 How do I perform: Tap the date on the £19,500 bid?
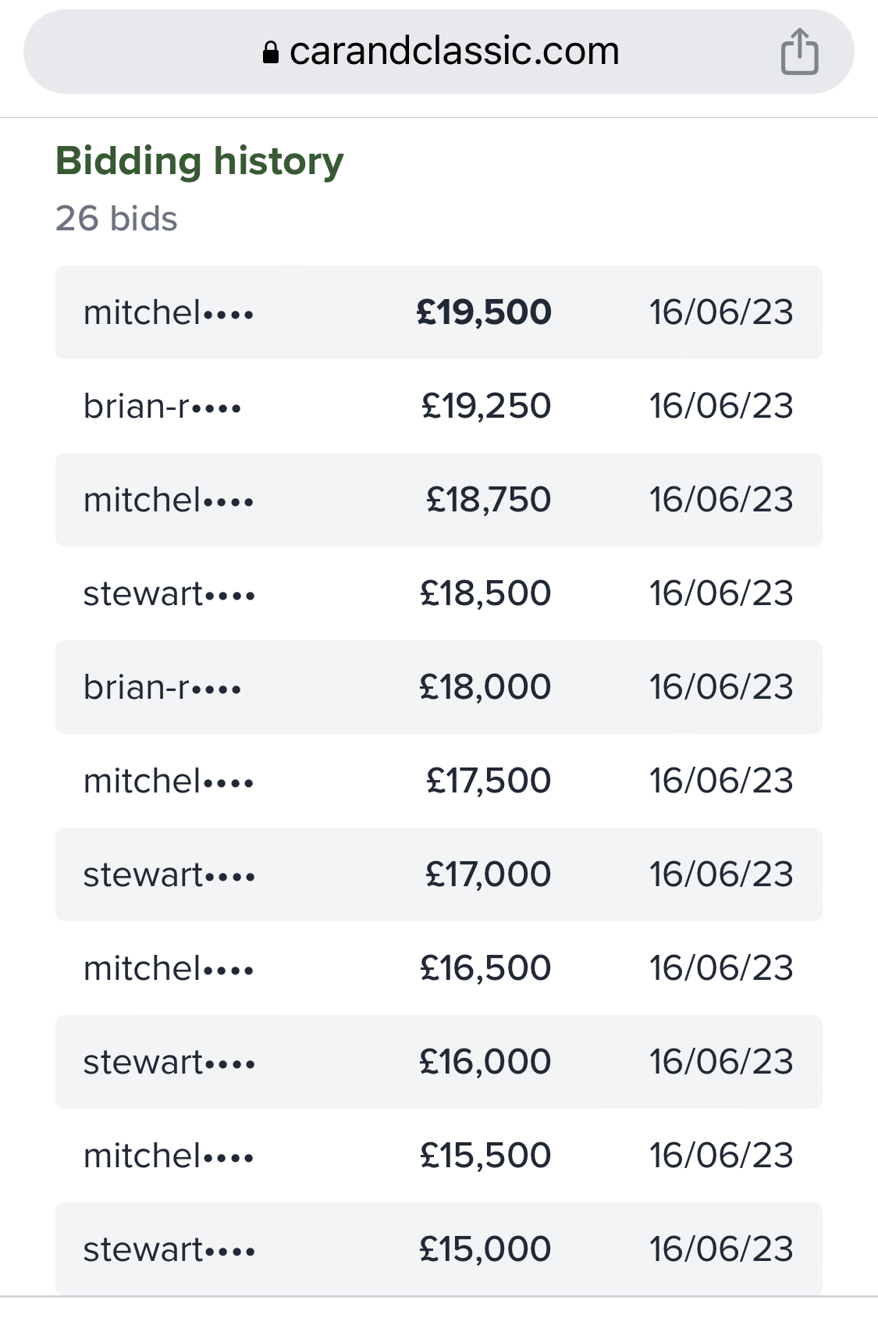click(x=721, y=312)
